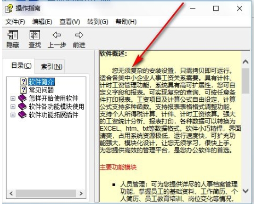
Task: Select the 软件简介 topic in the tree
Action: 42,81
